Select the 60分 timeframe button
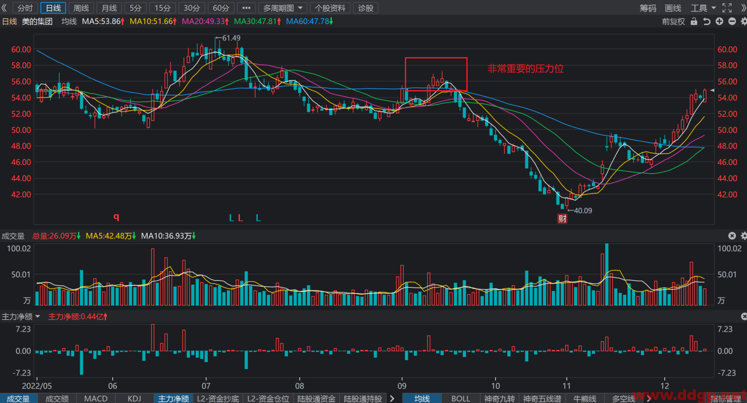Image resolution: width=747 pixels, height=403 pixels. (x=221, y=8)
